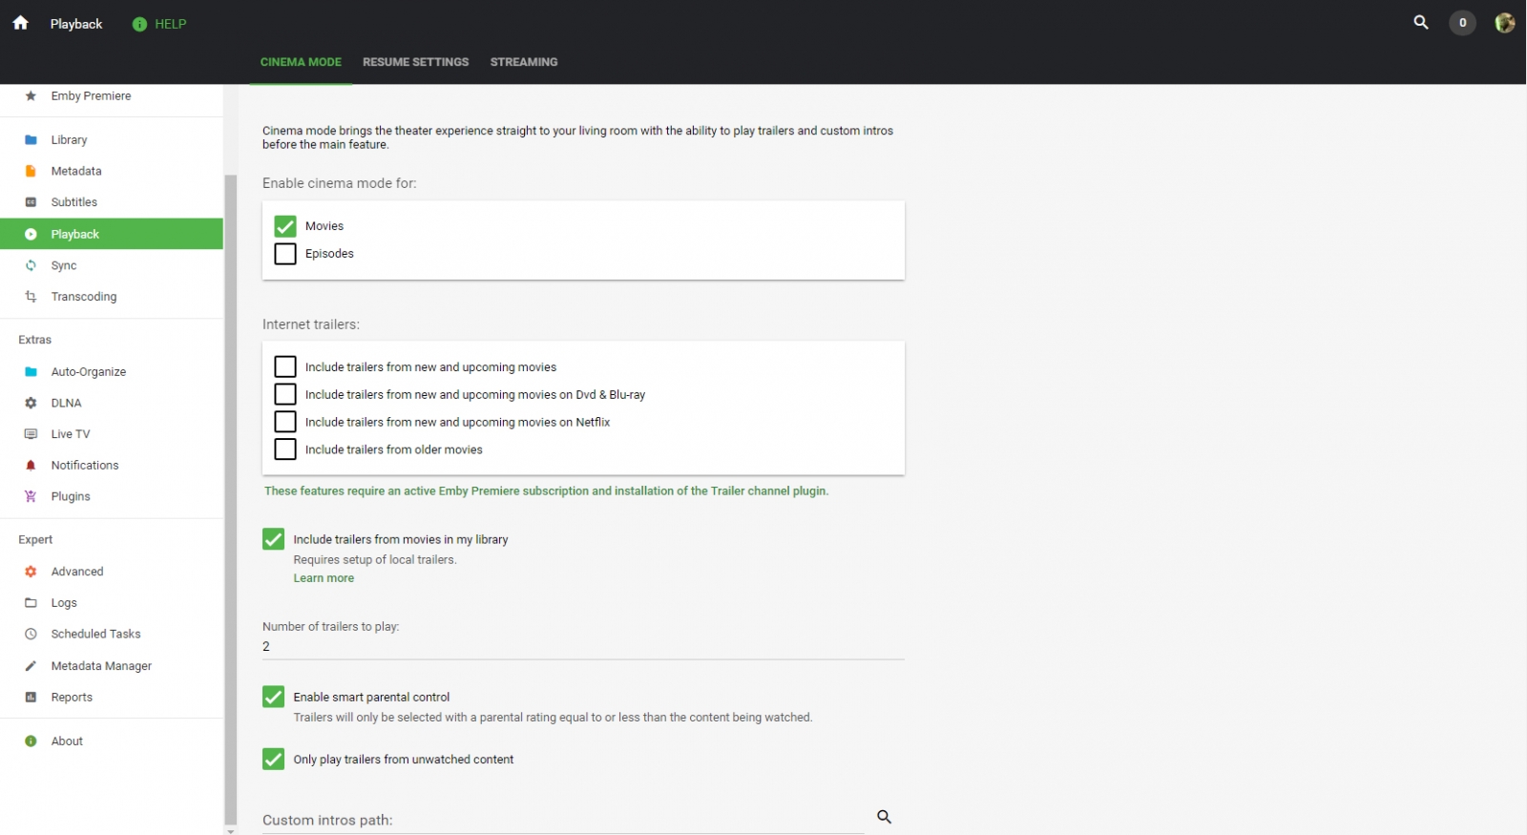The width and height of the screenshot is (1527, 835).
Task: Check trailers on Dvd & Blu-ray
Action: click(284, 395)
